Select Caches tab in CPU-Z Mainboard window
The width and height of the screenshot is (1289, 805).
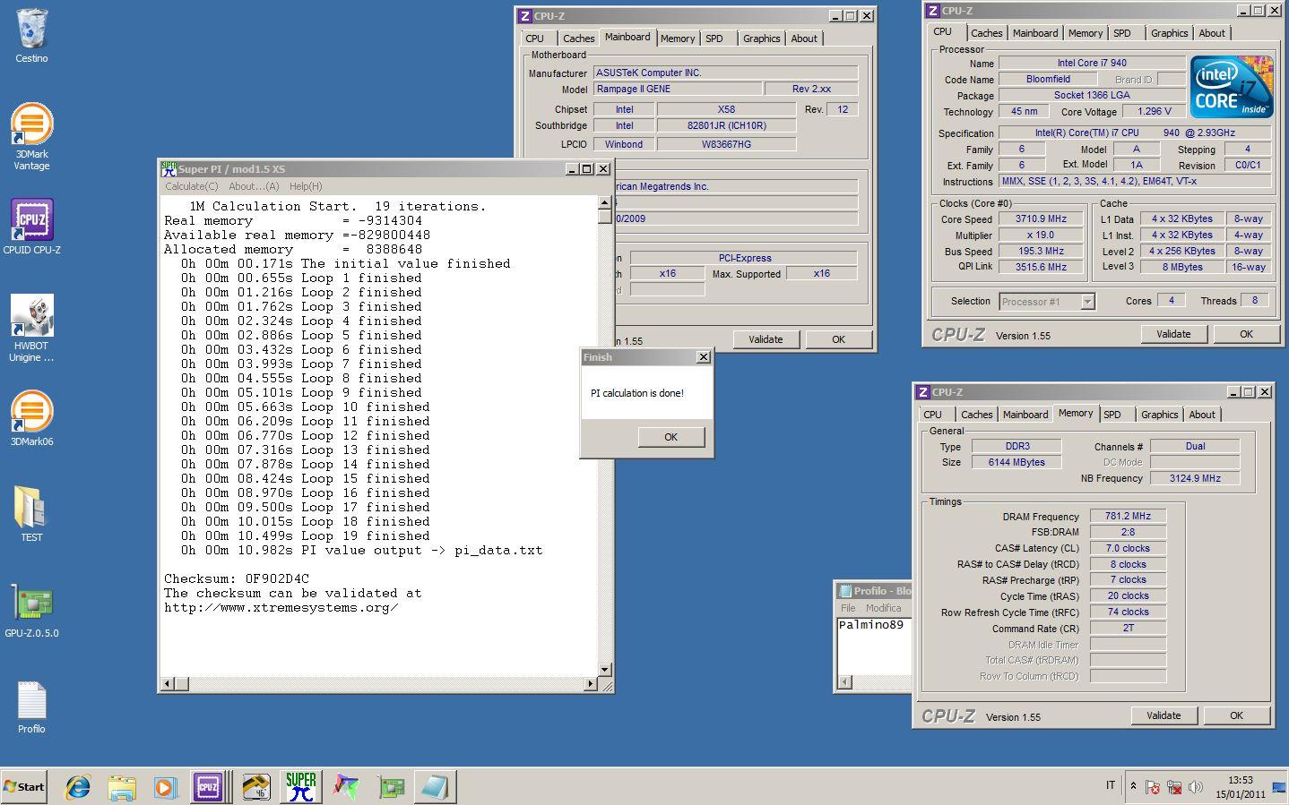coord(578,39)
